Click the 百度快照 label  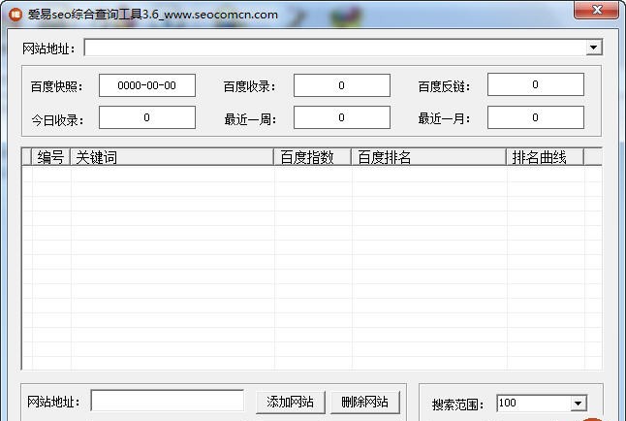pyautogui.click(x=56, y=86)
